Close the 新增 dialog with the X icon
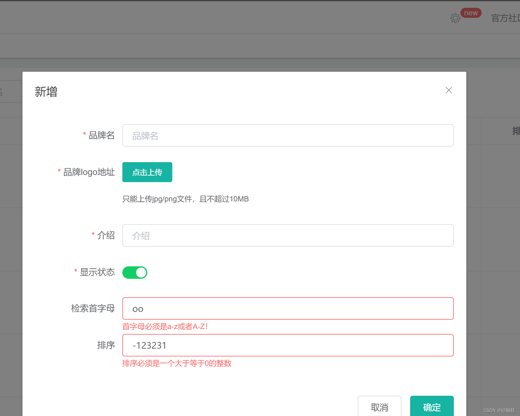This screenshot has width=520, height=416. coord(449,90)
